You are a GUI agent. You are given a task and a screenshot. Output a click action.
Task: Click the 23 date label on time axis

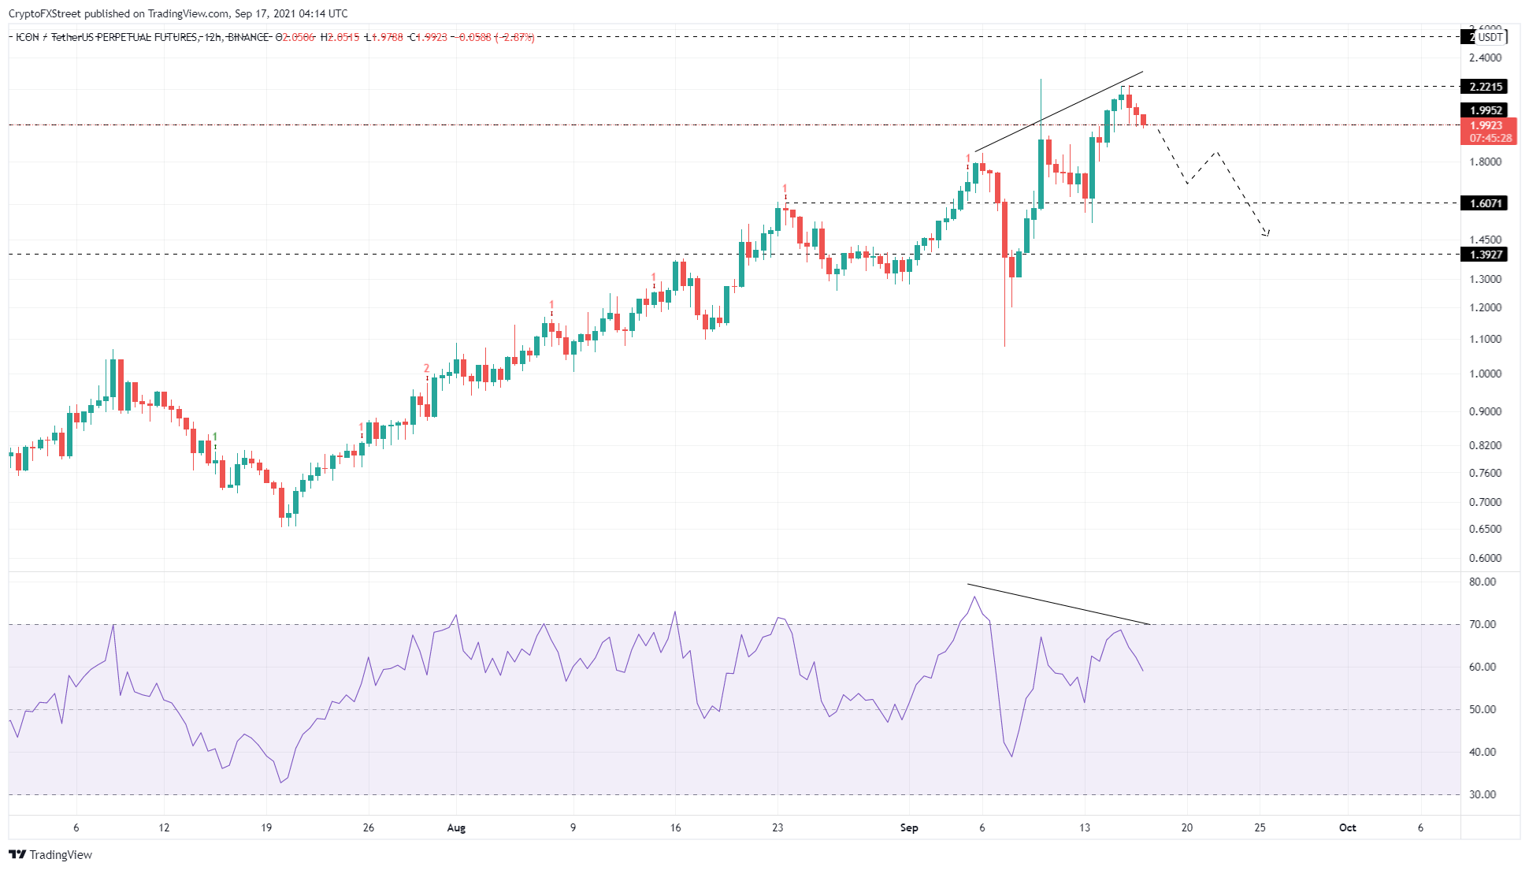click(777, 828)
